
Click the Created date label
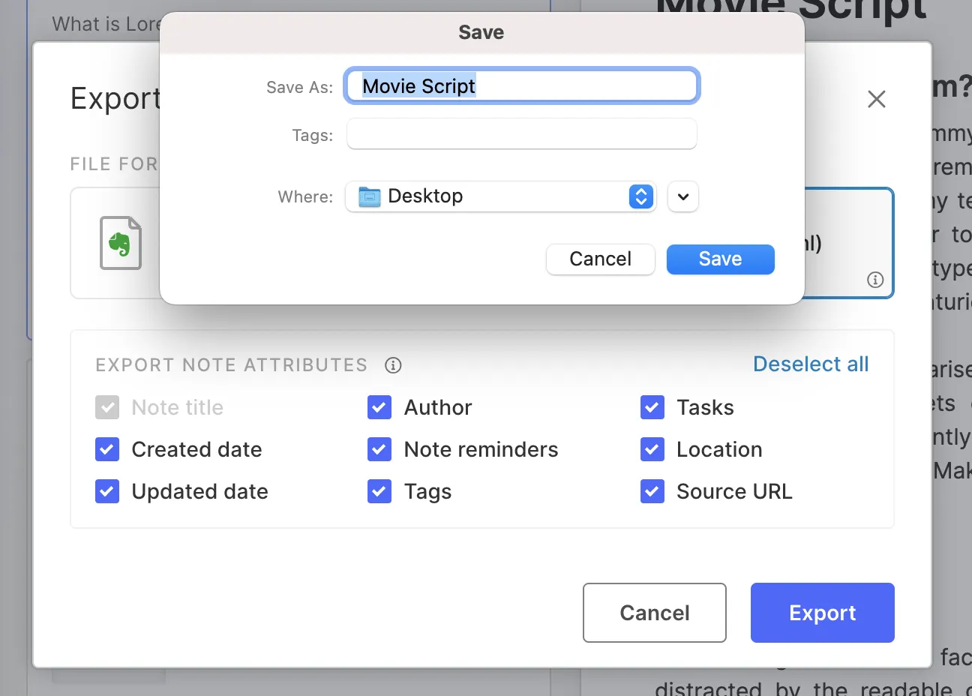coord(197,449)
